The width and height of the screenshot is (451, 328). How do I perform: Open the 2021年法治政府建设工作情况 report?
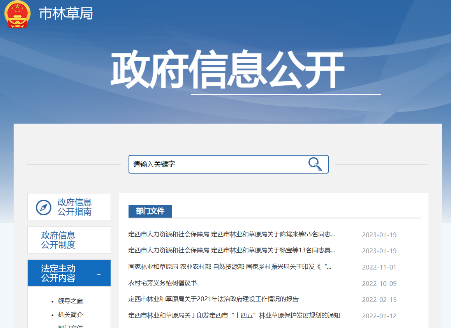[x=213, y=299]
